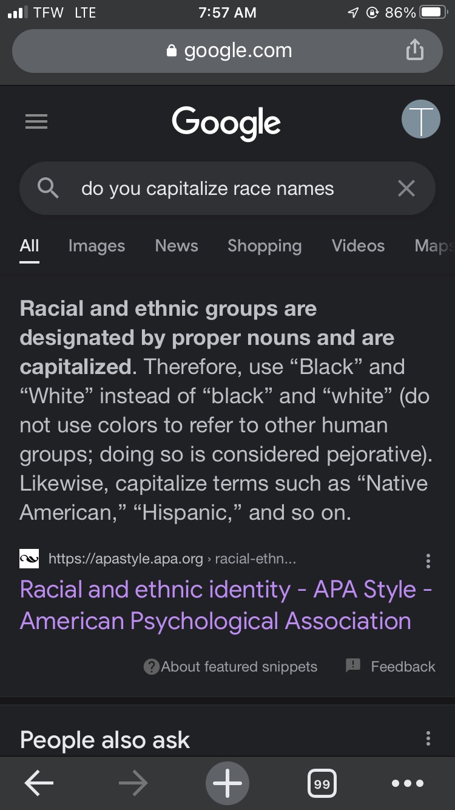Viewport: 455px width, 810px height.
Task: Switch to the News tab
Action: (x=177, y=246)
